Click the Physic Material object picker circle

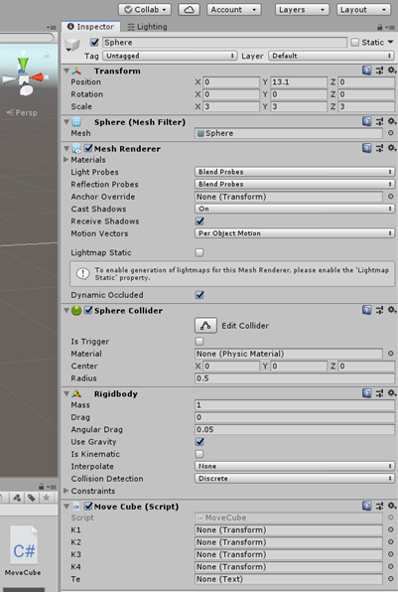pyautogui.click(x=390, y=354)
